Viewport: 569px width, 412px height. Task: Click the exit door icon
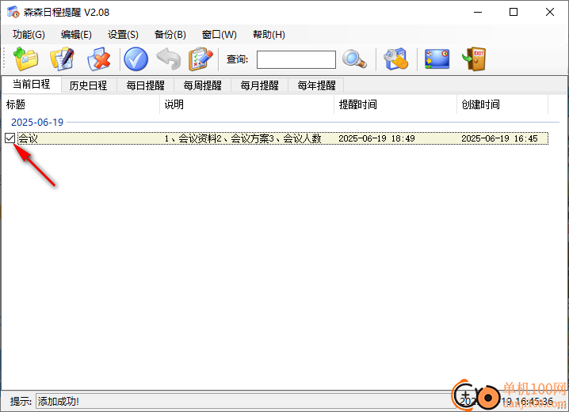pos(474,59)
